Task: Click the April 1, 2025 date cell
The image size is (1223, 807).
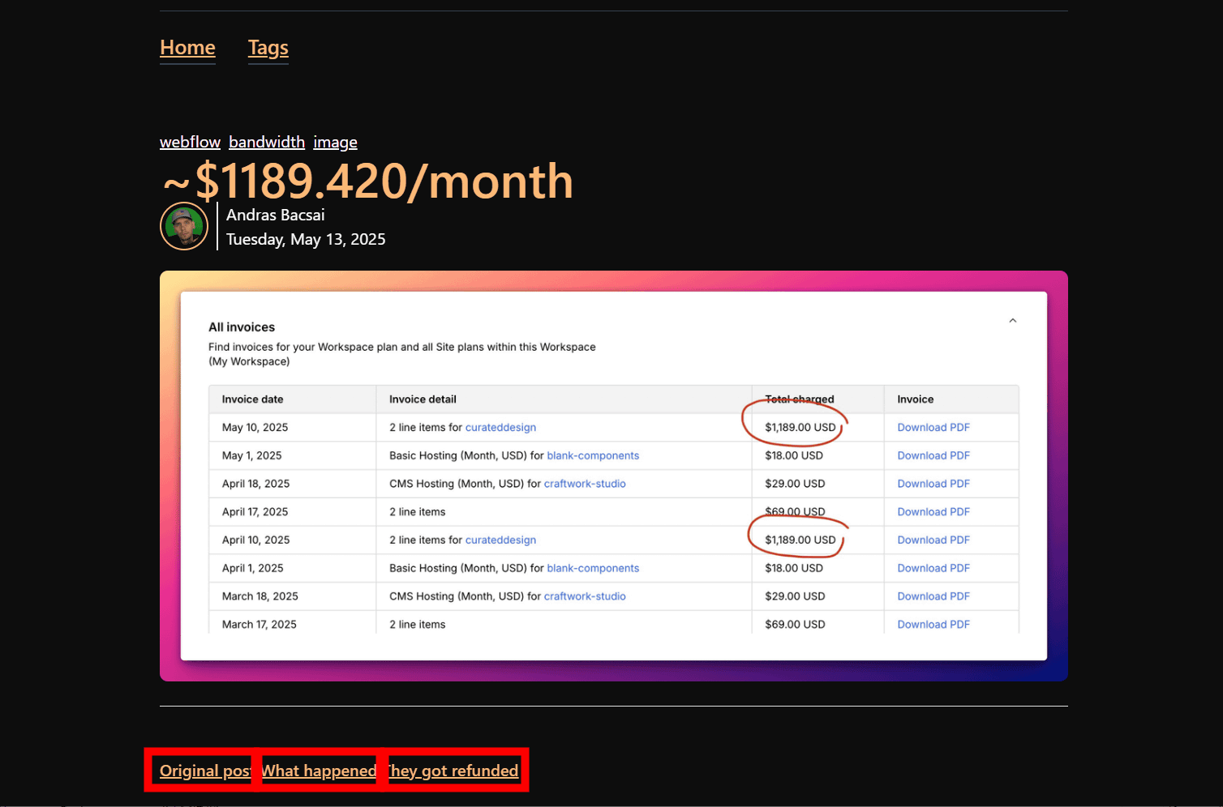Action: coord(253,568)
